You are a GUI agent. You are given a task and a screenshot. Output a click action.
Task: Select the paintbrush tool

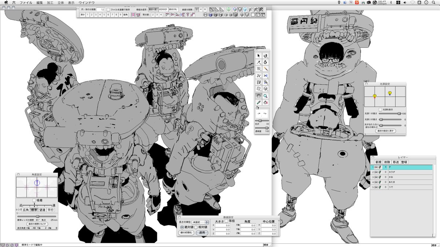[x=265, y=69]
